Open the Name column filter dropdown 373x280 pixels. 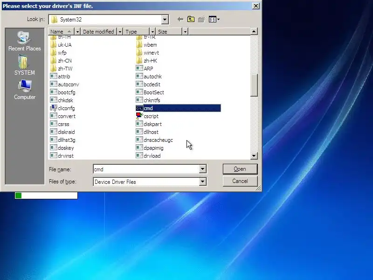tap(77, 31)
